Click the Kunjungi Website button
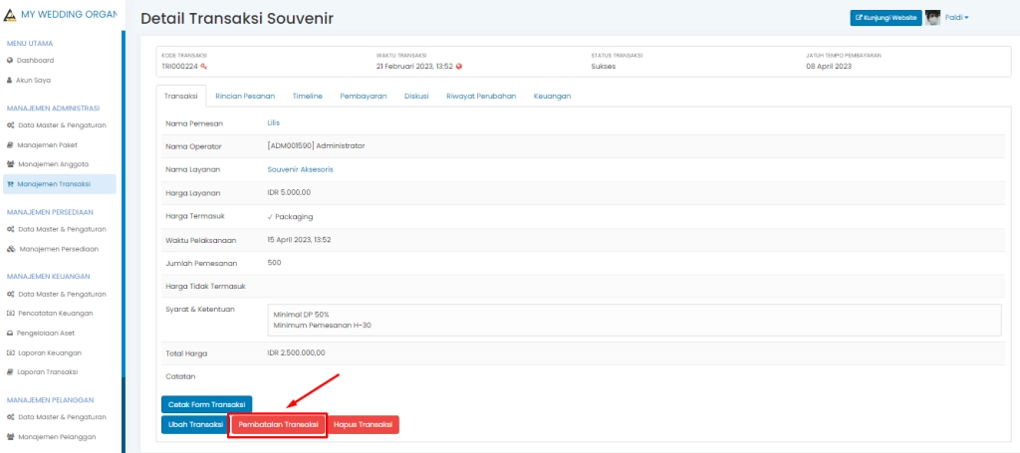Image resolution: width=1020 pixels, height=453 pixels. coord(885,18)
